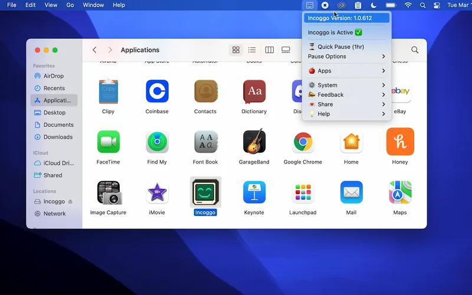The image size is (472, 295).
Task: Click the Finder search magnifier
Action: click(x=415, y=50)
